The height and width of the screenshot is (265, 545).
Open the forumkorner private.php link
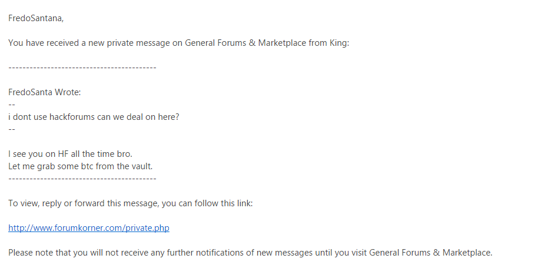(88, 228)
